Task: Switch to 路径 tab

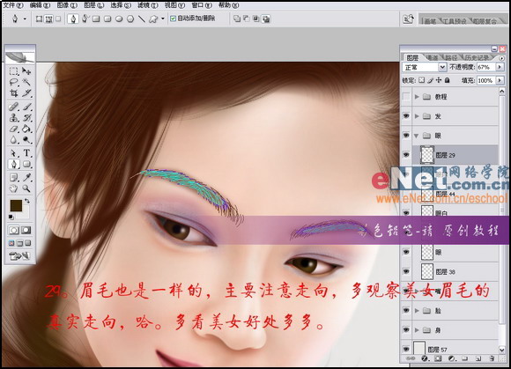Action: coord(451,57)
